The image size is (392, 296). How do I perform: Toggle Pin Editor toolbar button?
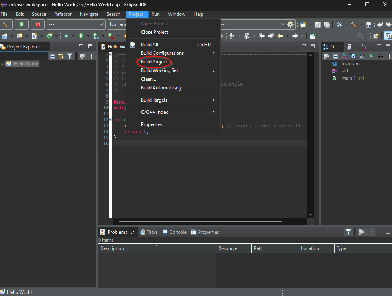point(312,36)
